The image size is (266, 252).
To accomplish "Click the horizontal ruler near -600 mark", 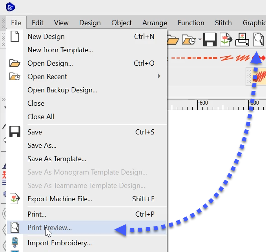I will coord(202,105).
